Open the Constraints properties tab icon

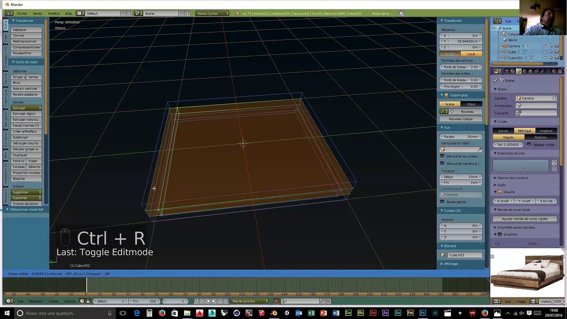(536, 71)
